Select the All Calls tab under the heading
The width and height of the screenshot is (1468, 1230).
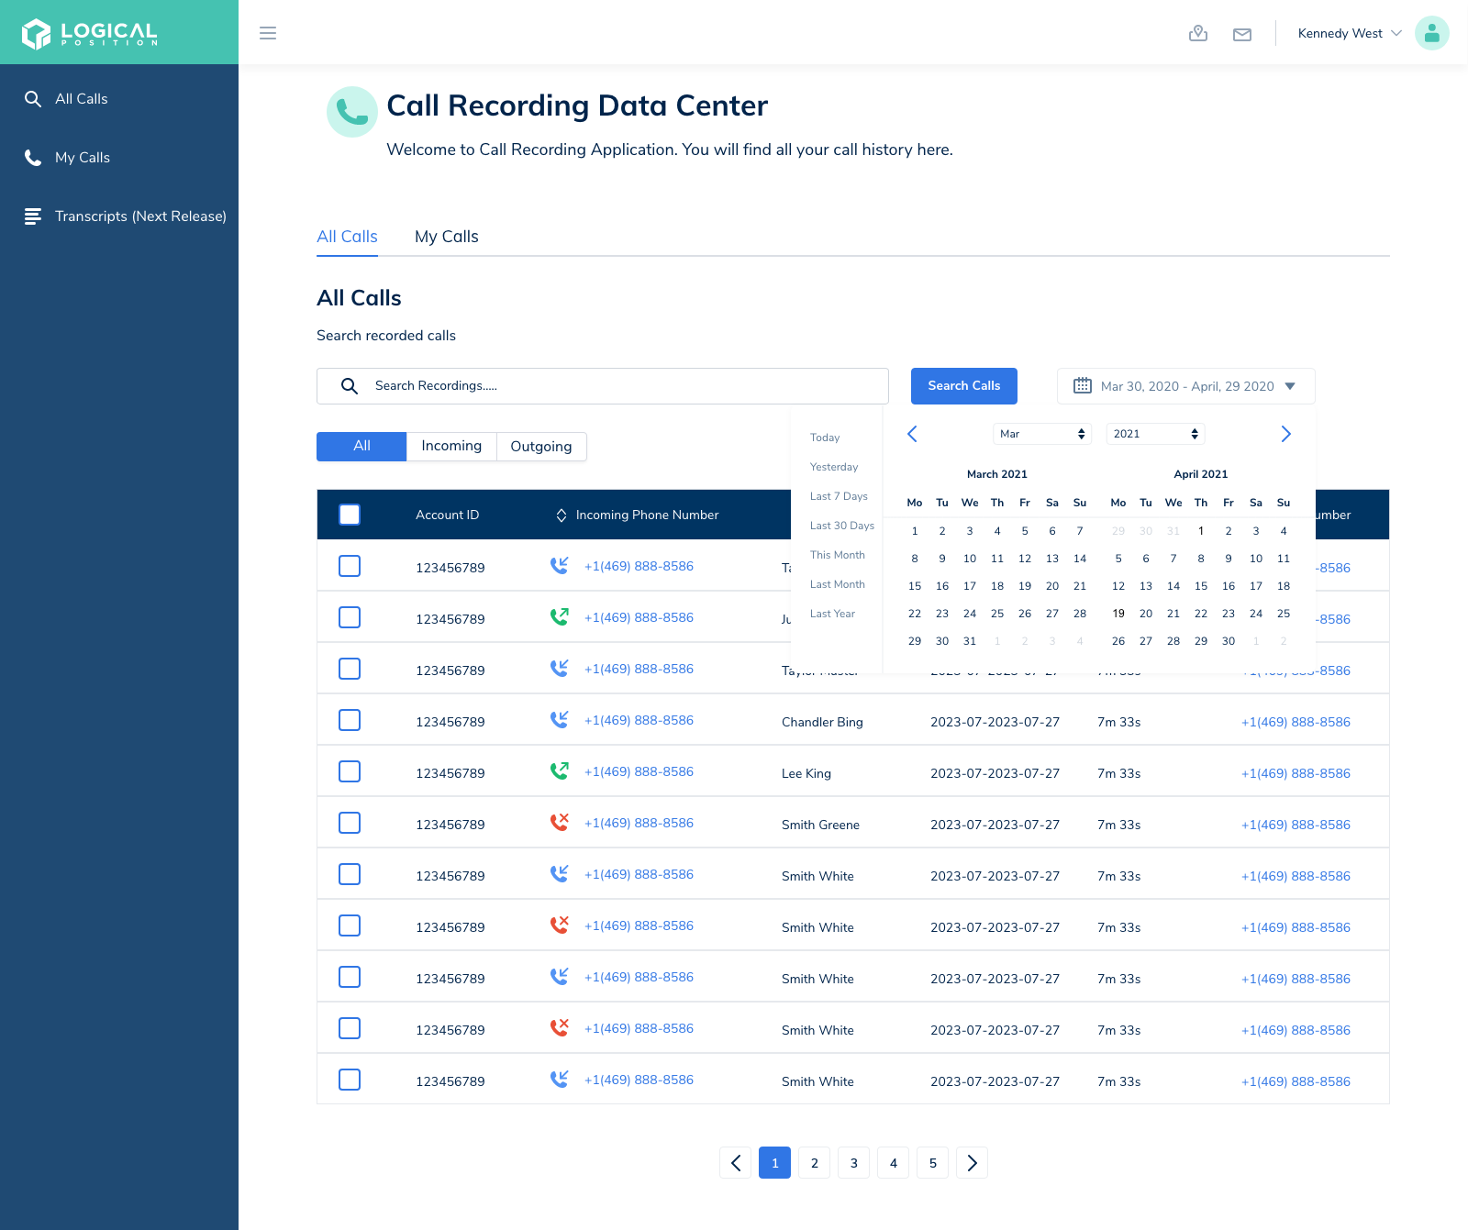(347, 237)
